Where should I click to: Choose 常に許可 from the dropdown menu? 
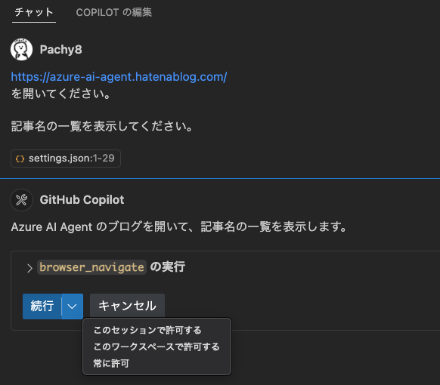111,363
